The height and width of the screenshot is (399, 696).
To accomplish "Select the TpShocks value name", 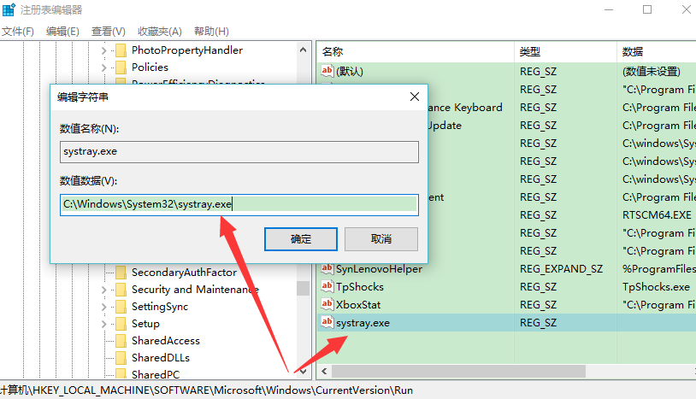I will (360, 287).
